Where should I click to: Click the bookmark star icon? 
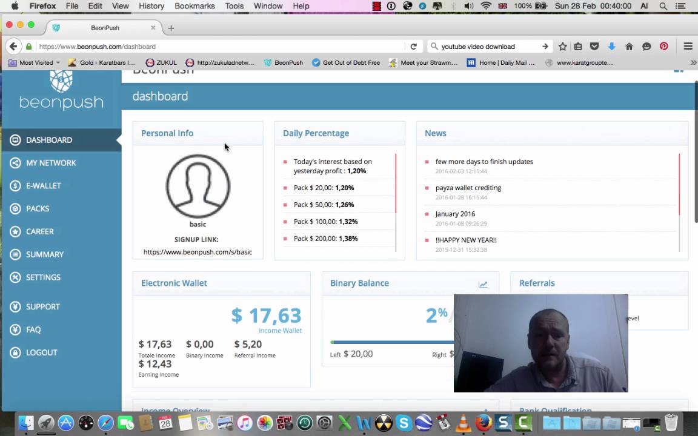[563, 46]
